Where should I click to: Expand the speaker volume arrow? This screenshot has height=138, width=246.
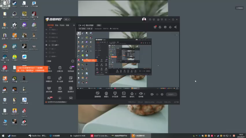(x=144, y=94)
